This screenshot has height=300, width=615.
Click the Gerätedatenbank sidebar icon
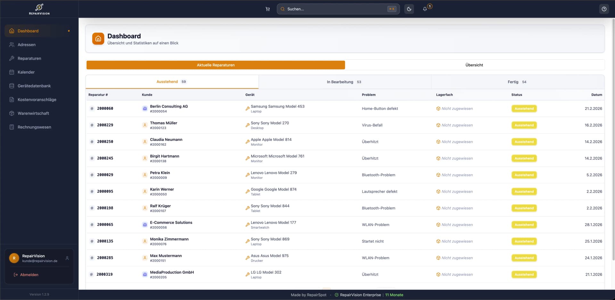point(12,86)
